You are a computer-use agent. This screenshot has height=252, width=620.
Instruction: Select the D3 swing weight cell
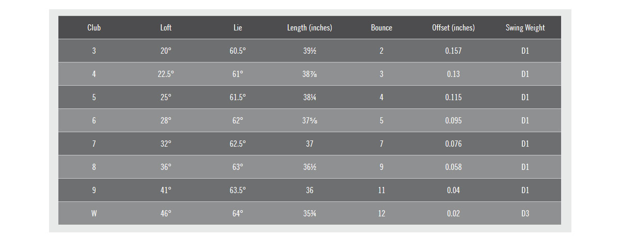click(x=525, y=213)
